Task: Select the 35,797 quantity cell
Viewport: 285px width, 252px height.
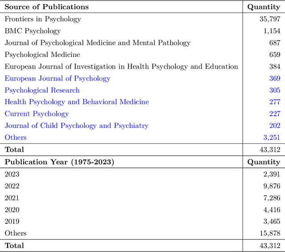Action: [269, 19]
